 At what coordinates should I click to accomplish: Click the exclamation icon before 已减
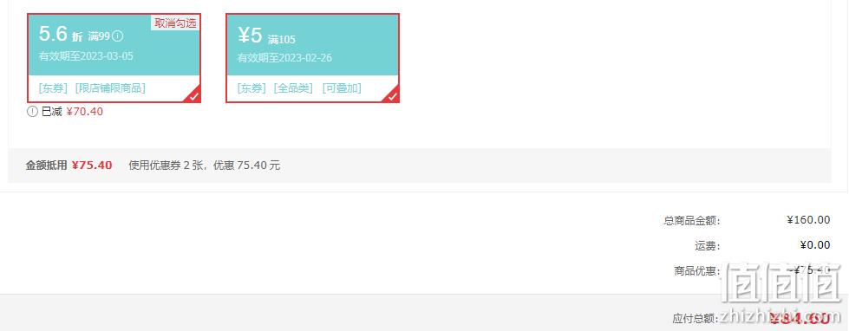[32, 112]
